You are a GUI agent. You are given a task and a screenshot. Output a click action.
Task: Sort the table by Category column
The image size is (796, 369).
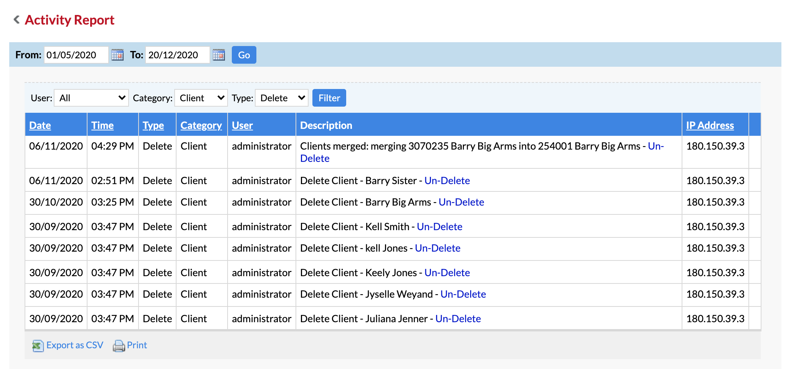[x=201, y=125]
